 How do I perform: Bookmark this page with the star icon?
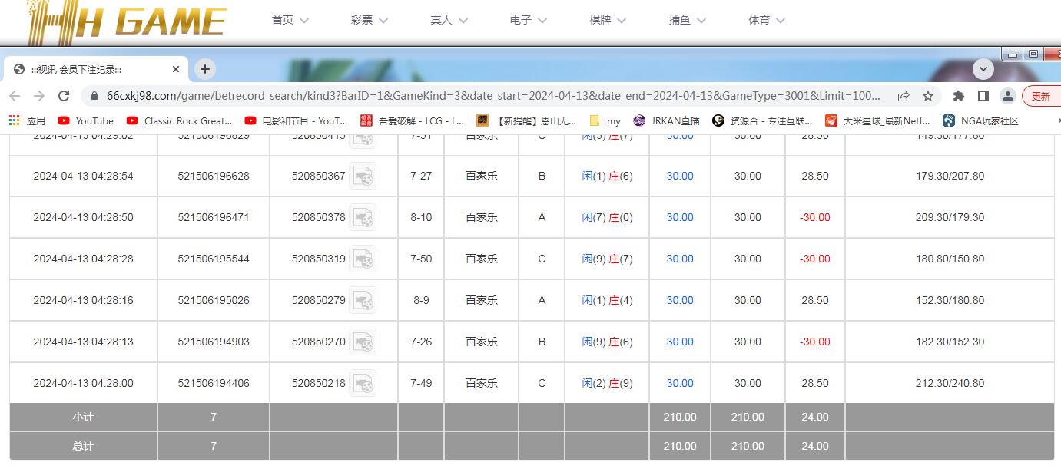pos(928,96)
